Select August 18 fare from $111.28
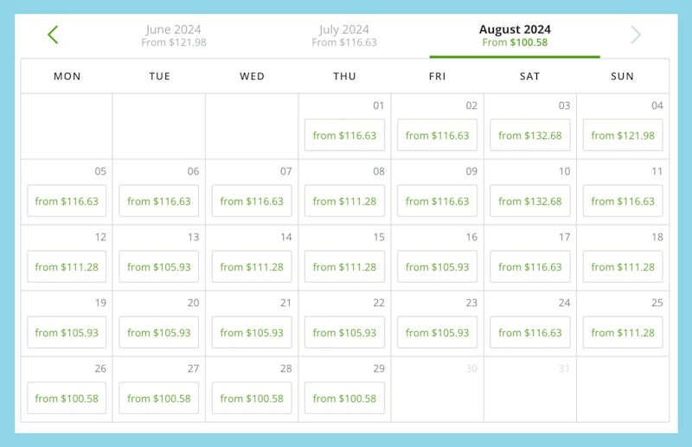 (623, 267)
